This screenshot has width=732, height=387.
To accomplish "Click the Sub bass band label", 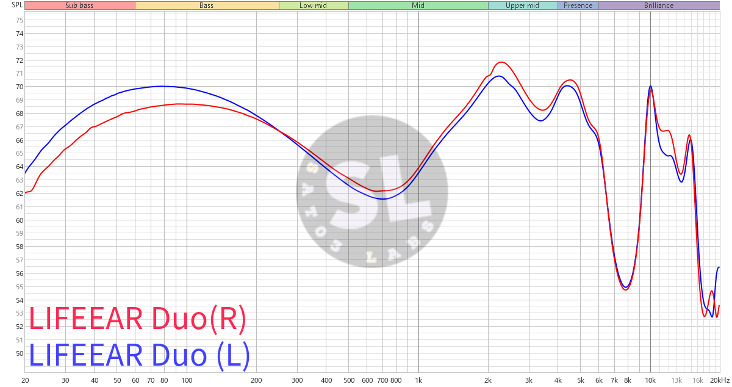I will coord(80,5).
